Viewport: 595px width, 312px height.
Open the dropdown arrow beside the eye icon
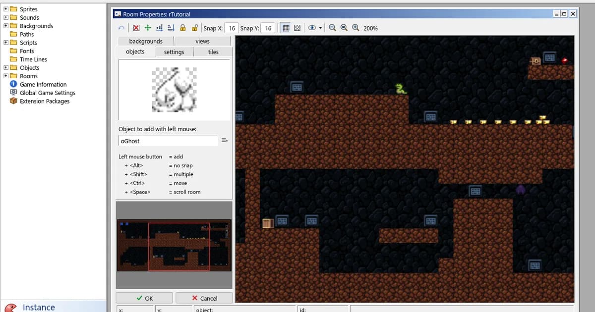click(321, 28)
